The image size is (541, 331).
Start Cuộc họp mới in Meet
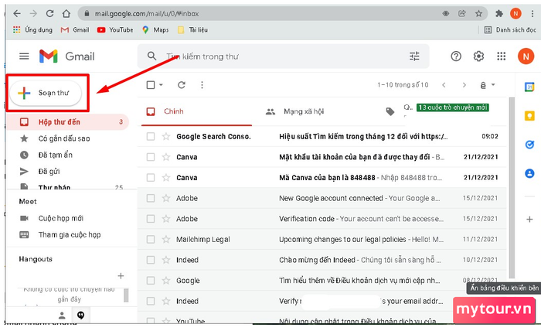pyautogui.click(x=60, y=218)
